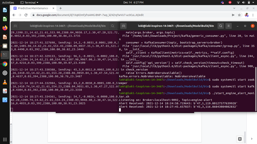Bookmark this page with the star

tap(239, 15)
